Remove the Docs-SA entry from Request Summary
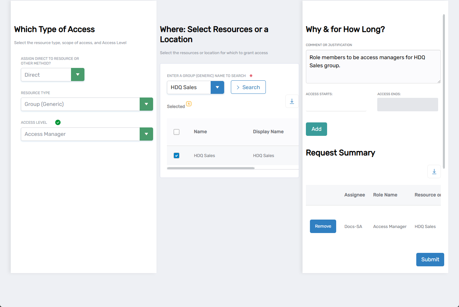This screenshot has width=459, height=307. coord(323,226)
